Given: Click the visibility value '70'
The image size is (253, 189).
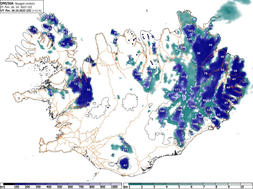Looking at the screenshot, I should [89, 103].
